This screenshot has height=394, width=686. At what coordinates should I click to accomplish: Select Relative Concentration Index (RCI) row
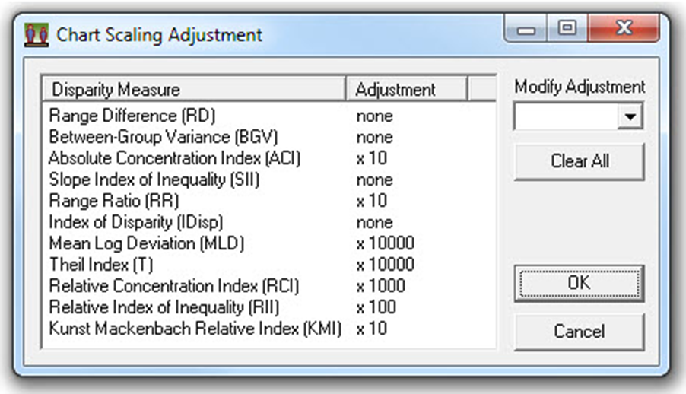click(173, 287)
